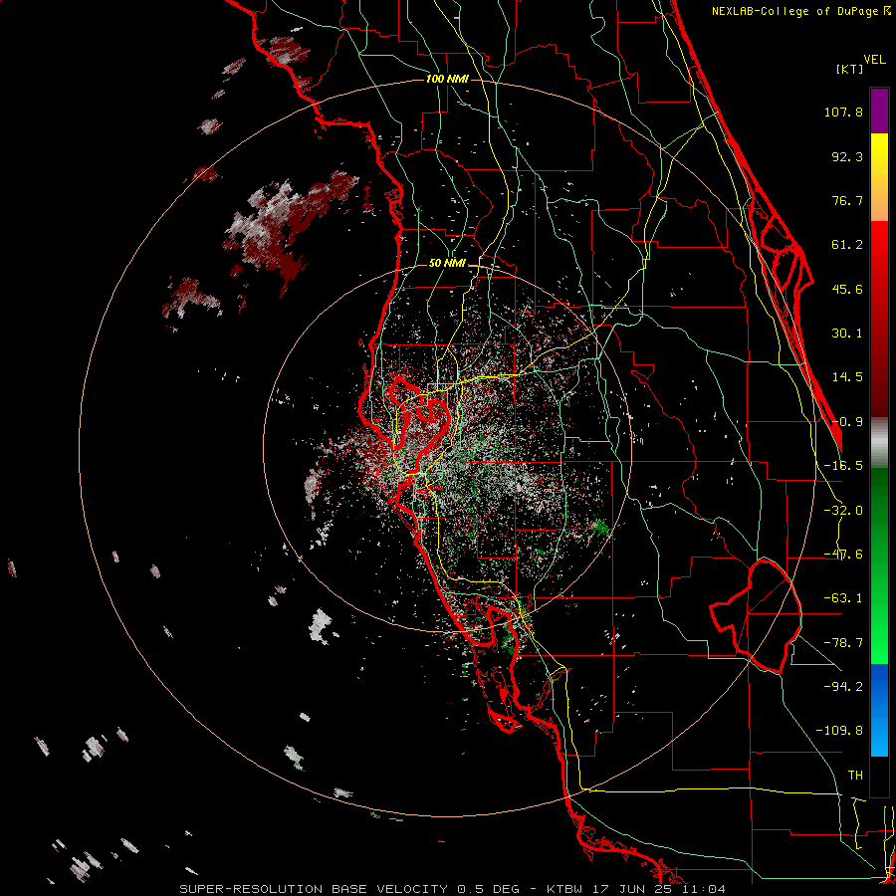Click the KTBW 17 JUN 25 11:04 timestamp
The image size is (896, 896).
pyautogui.click(x=636, y=889)
